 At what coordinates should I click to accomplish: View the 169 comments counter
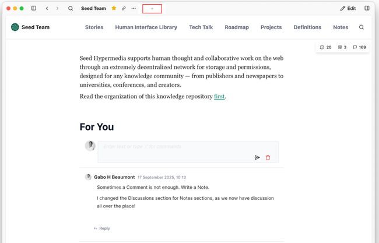359,47
